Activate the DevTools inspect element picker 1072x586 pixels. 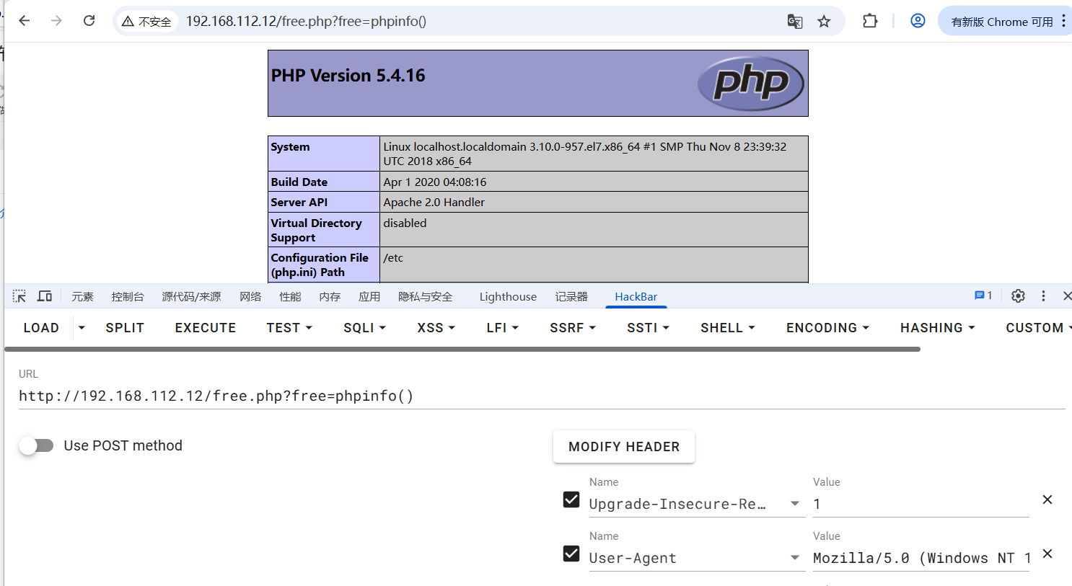[x=19, y=296]
